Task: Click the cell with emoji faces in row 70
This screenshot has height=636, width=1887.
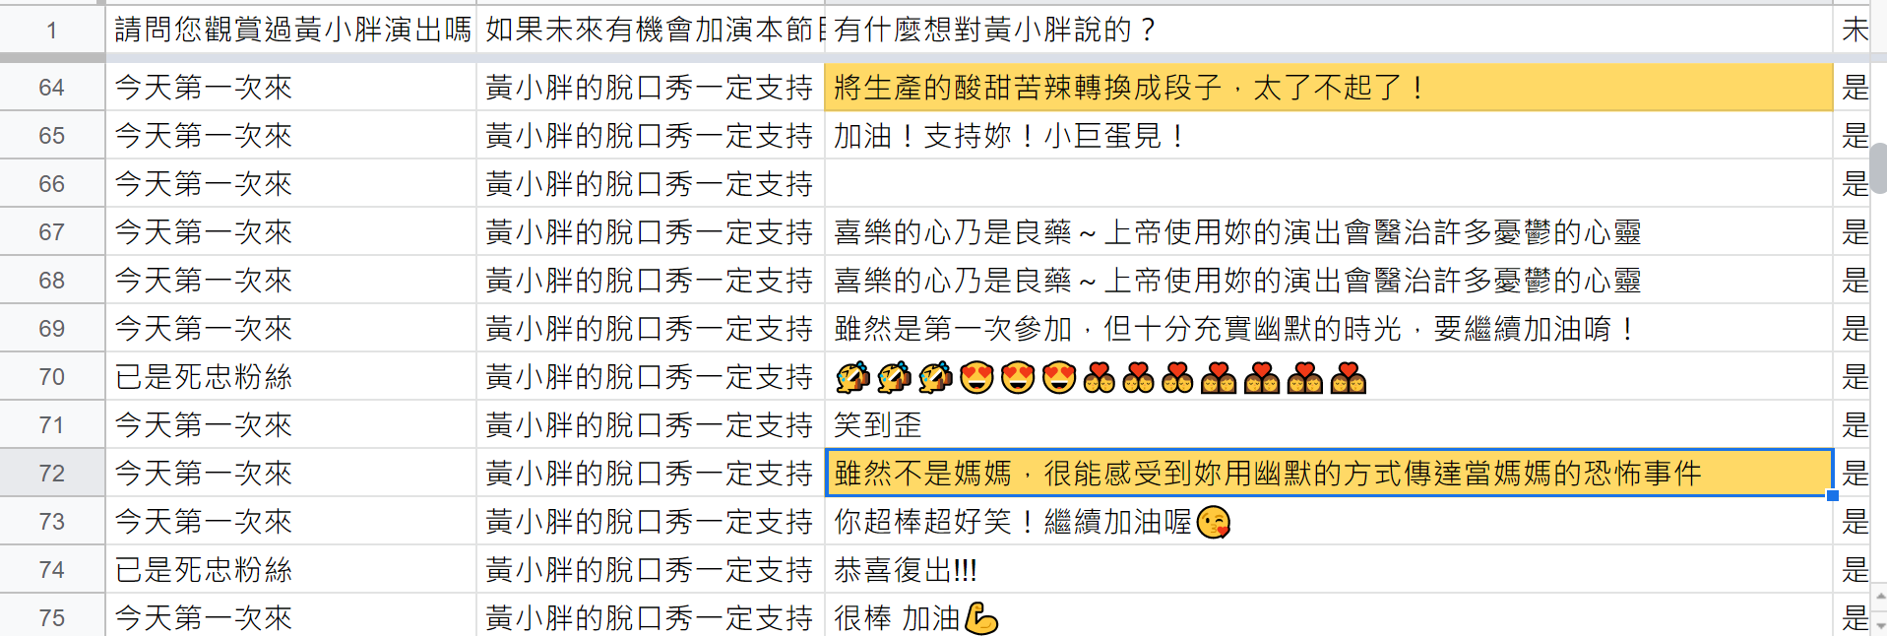Action: tap(1329, 377)
